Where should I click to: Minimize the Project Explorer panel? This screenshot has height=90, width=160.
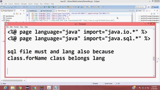21,10
